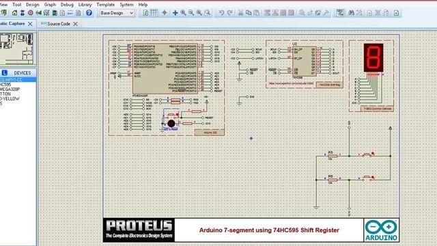
Task: Click the Remove Sheet toolbar icon
Action: [378, 13]
